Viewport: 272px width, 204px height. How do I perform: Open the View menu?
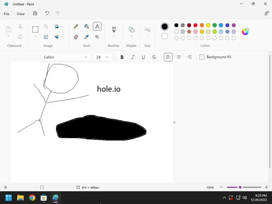coord(20,14)
